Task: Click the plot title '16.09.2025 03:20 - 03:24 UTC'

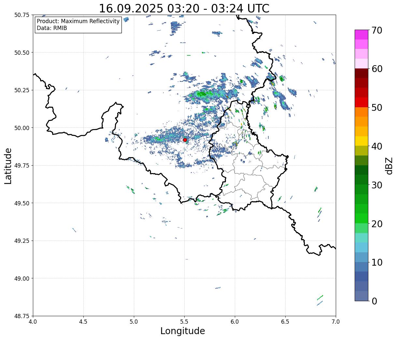Action: pos(184,8)
